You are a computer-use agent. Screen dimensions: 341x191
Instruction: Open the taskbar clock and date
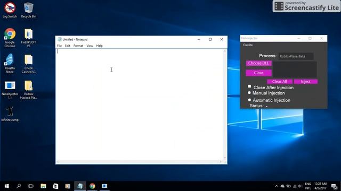320,186
